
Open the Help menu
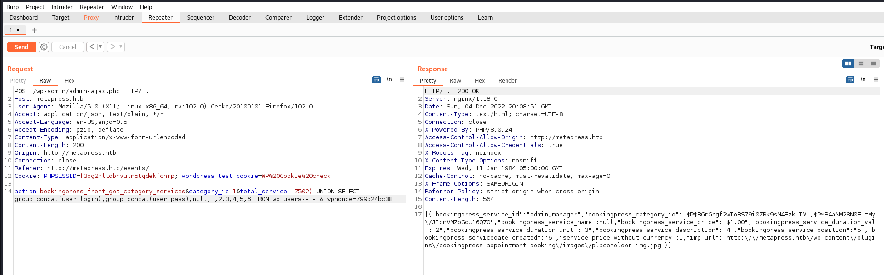tap(146, 7)
